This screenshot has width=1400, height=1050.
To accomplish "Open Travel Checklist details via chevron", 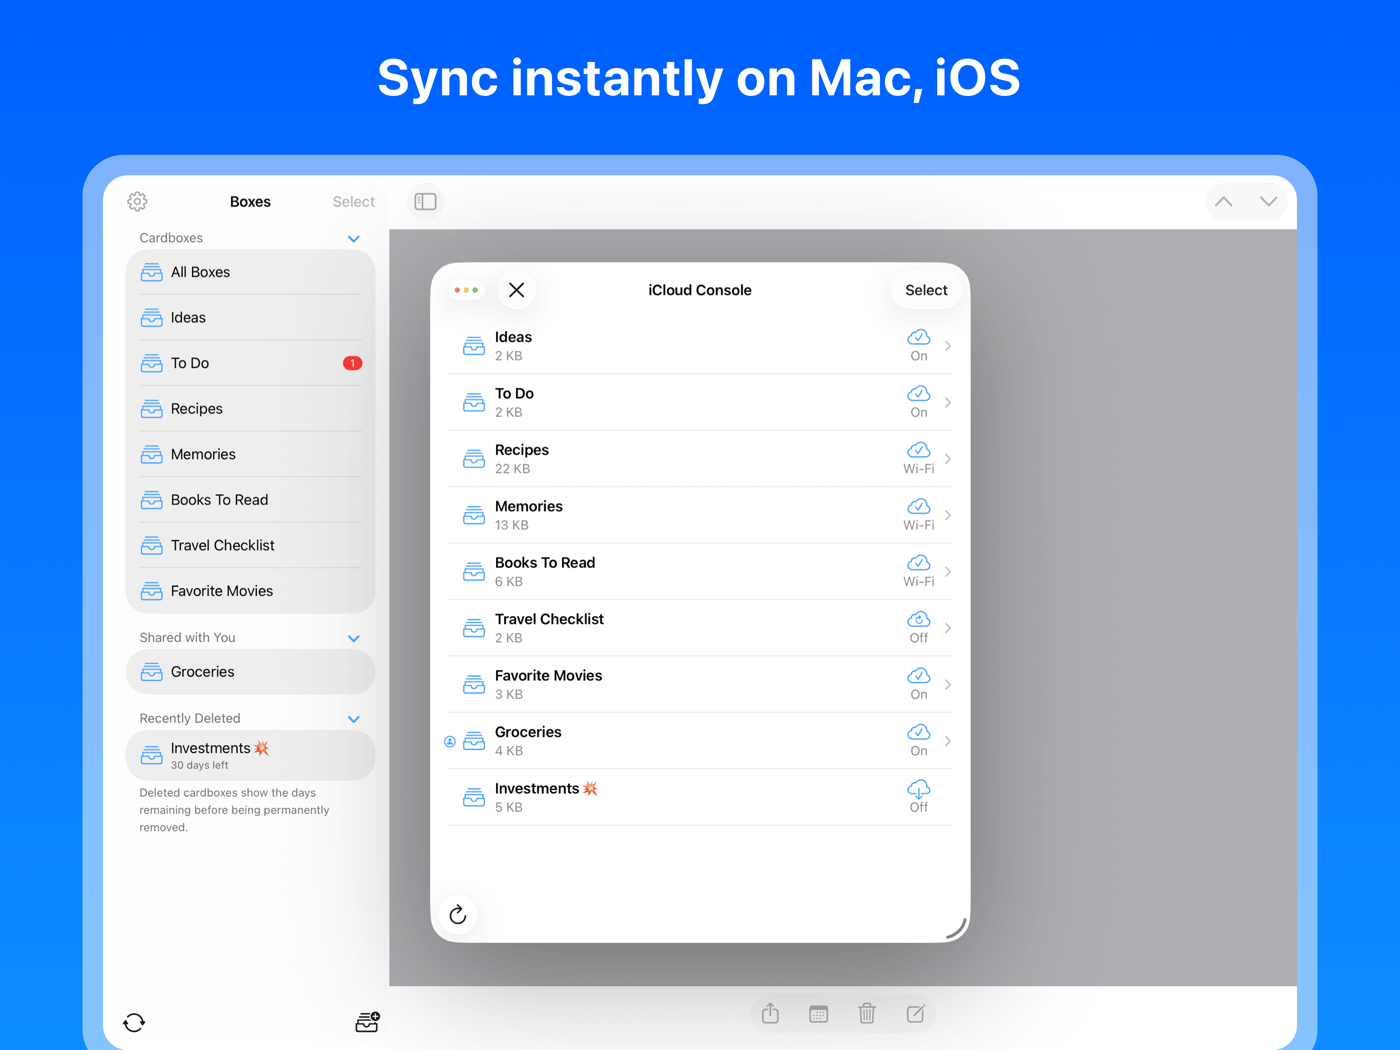I will pos(948,628).
